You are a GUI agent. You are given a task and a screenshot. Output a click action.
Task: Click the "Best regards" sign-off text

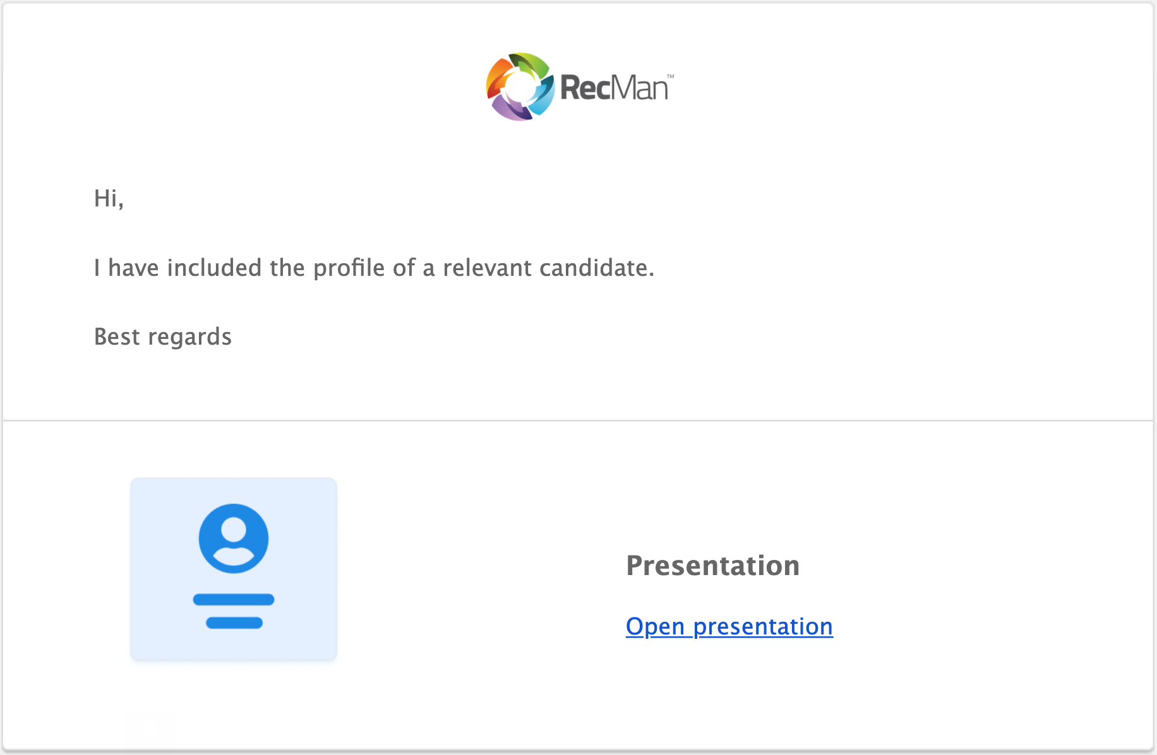click(x=162, y=336)
